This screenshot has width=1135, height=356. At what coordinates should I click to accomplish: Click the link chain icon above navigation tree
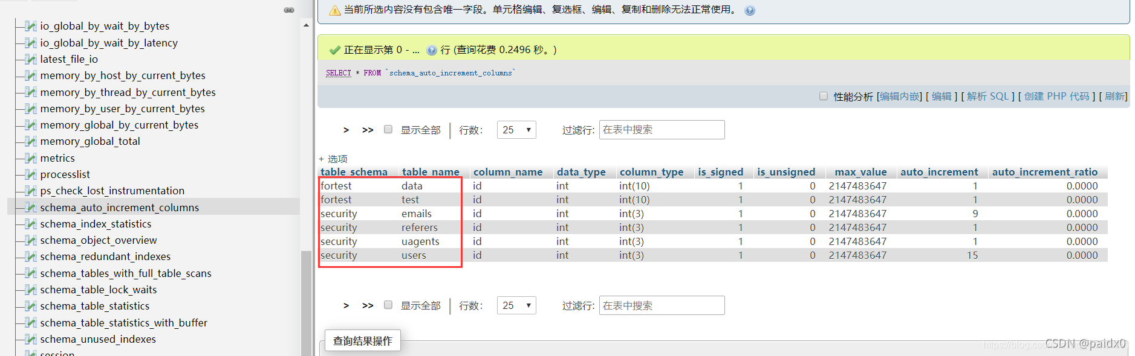tap(289, 10)
